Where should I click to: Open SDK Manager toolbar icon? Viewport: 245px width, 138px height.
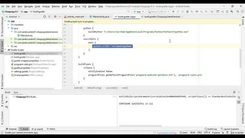coord(232,11)
